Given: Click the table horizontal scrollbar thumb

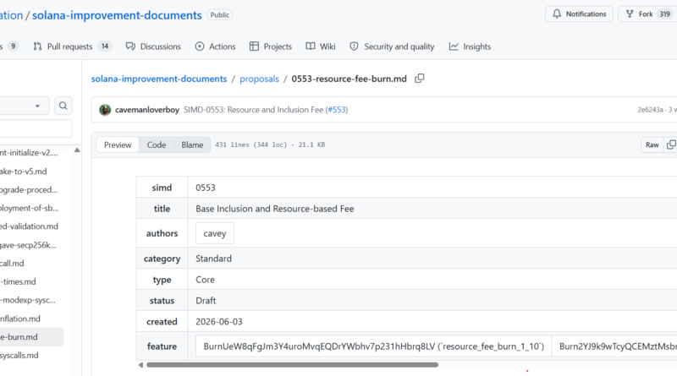Looking at the screenshot, I should tap(292, 365).
